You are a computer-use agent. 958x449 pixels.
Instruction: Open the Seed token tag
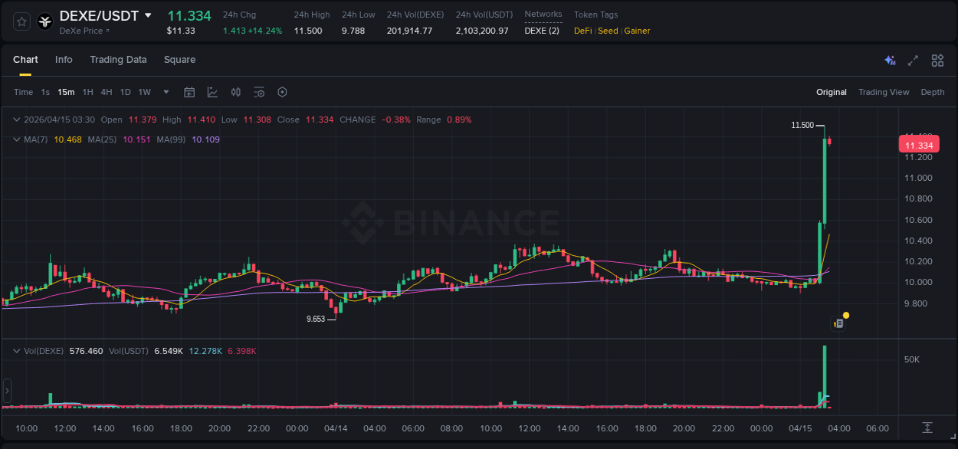[607, 31]
